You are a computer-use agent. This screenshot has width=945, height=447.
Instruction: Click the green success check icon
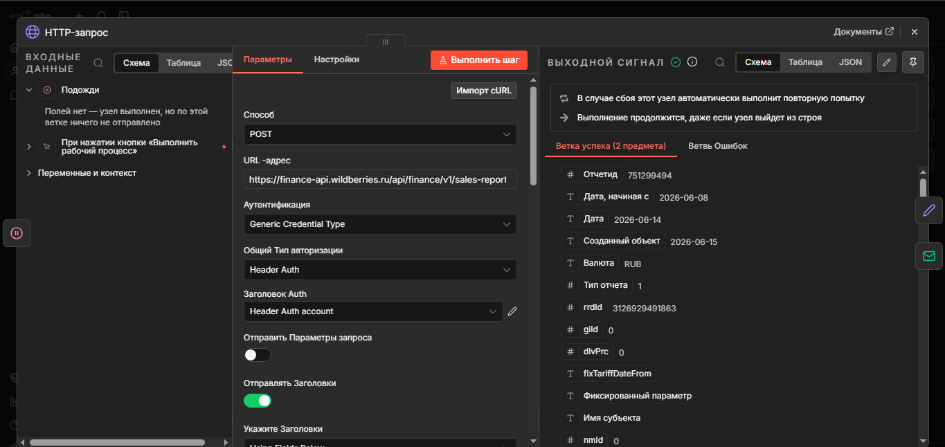click(x=676, y=62)
